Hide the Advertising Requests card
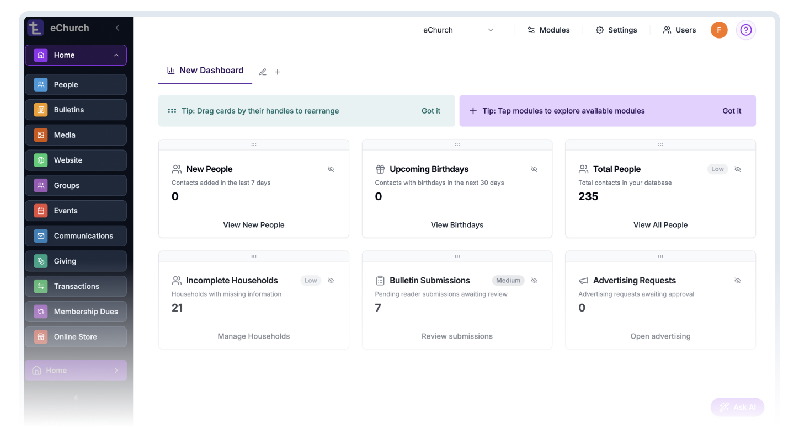This screenshot has height=445, width=799. [x=737, y=280]
